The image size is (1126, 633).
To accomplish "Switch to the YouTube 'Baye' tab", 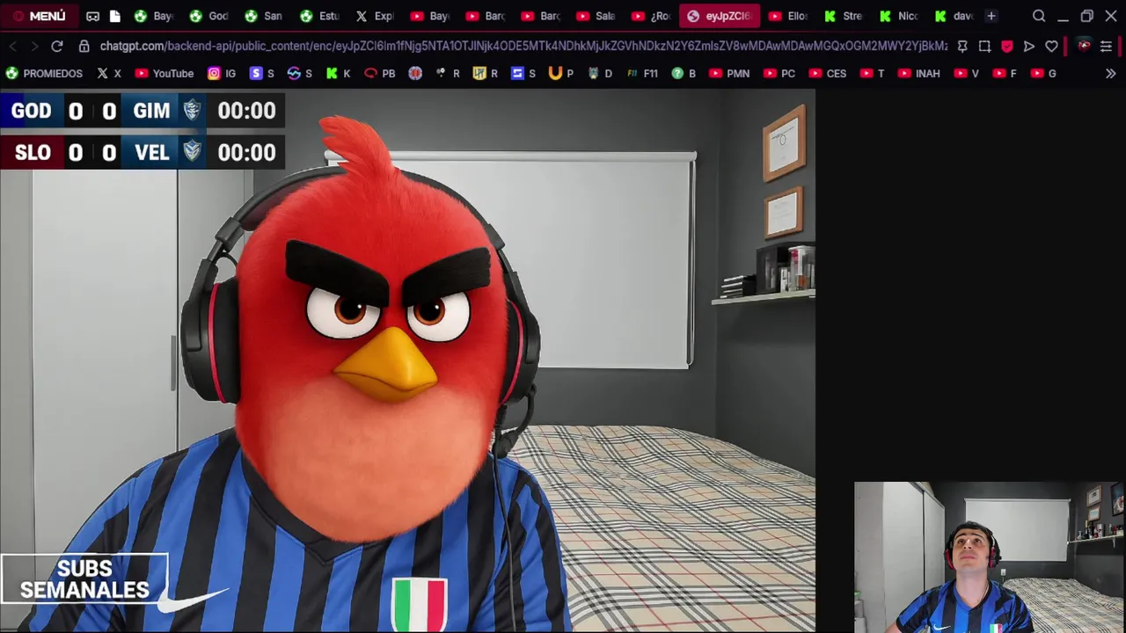I will [x=430, y=16].
